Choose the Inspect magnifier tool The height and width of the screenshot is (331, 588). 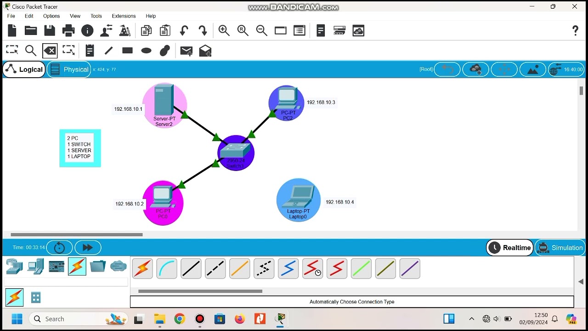[x=31, y=51]
